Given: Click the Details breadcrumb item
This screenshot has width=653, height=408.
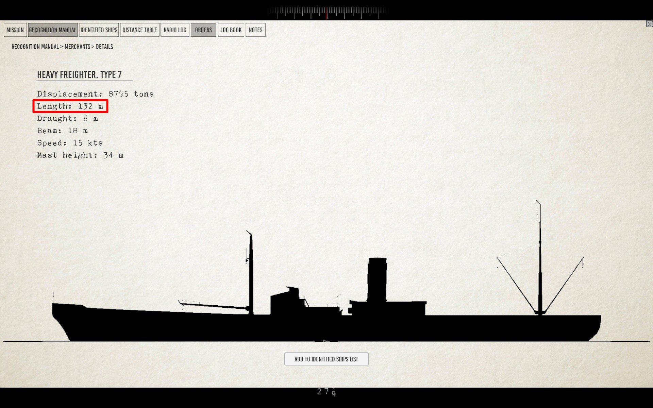Looking at the screenshot, I should click(104, 47).
